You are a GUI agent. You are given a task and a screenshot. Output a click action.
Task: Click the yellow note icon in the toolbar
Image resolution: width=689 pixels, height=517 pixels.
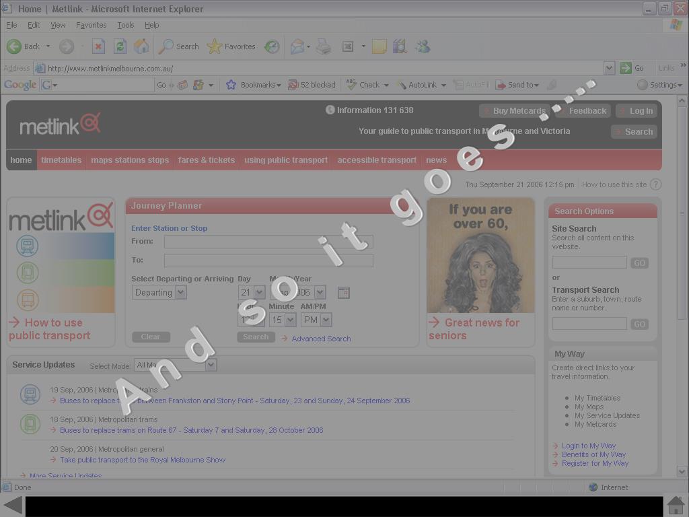click(x=379, y=46)
